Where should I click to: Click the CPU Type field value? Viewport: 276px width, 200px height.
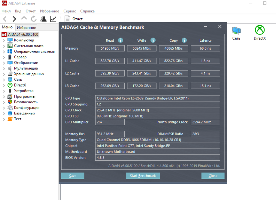tap(158, 98)
